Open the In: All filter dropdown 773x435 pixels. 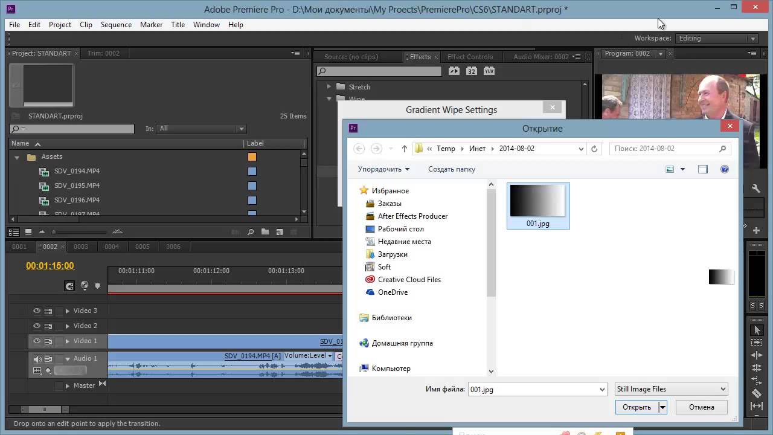pos(201,129)
